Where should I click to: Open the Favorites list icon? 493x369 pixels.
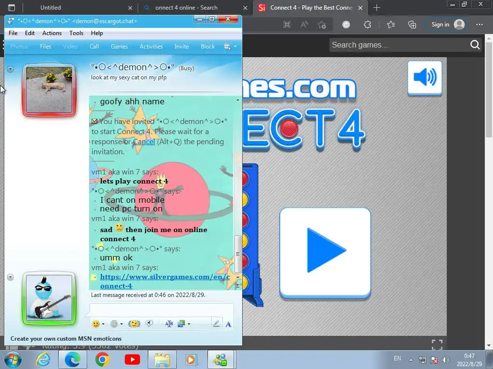[x=391, y=25]
